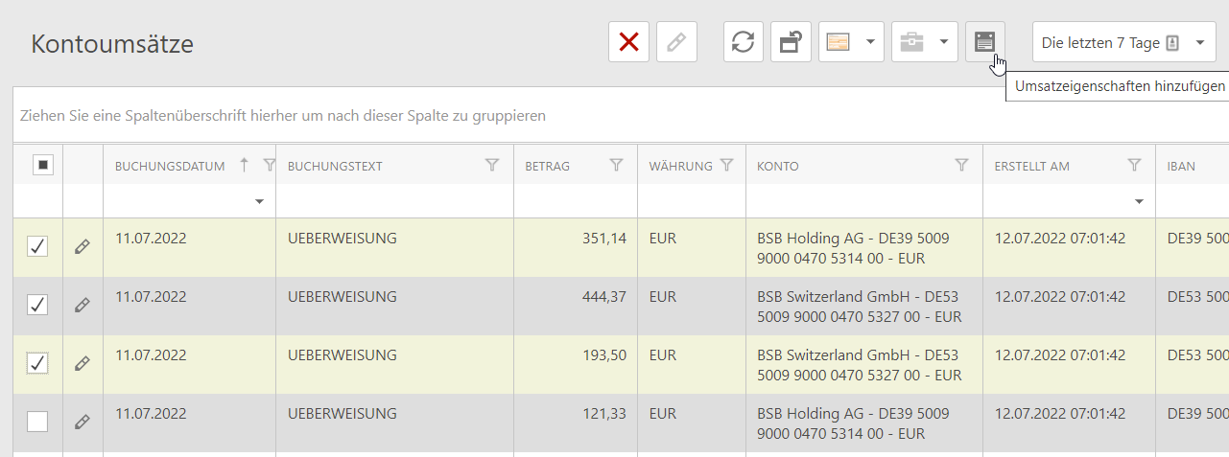Screen dimensions: 1229x457
Task: Click the refresh icon in toolbar
Action: tap(743, 42)
